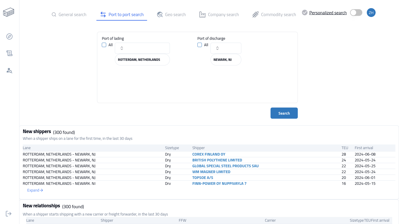Screen dimensions: 399x224
Task: Click the wheat icon beside Commodity search
Action: click(x=255, y=15)
